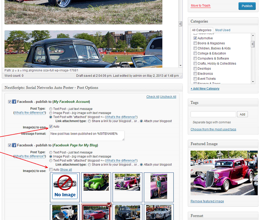Open What's the difference under Facebook Page Post Type
Image resolution: width=260 pixels, height=220 pixels.
(30, 156)
